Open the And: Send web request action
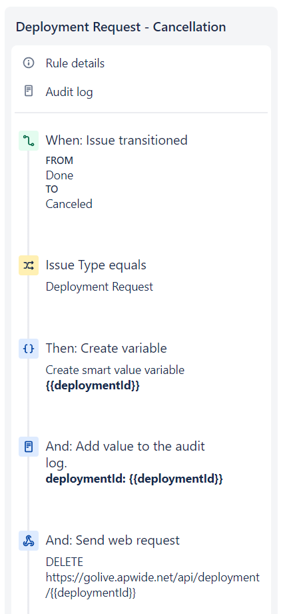The image size is (281, 614). pos(113,541)
